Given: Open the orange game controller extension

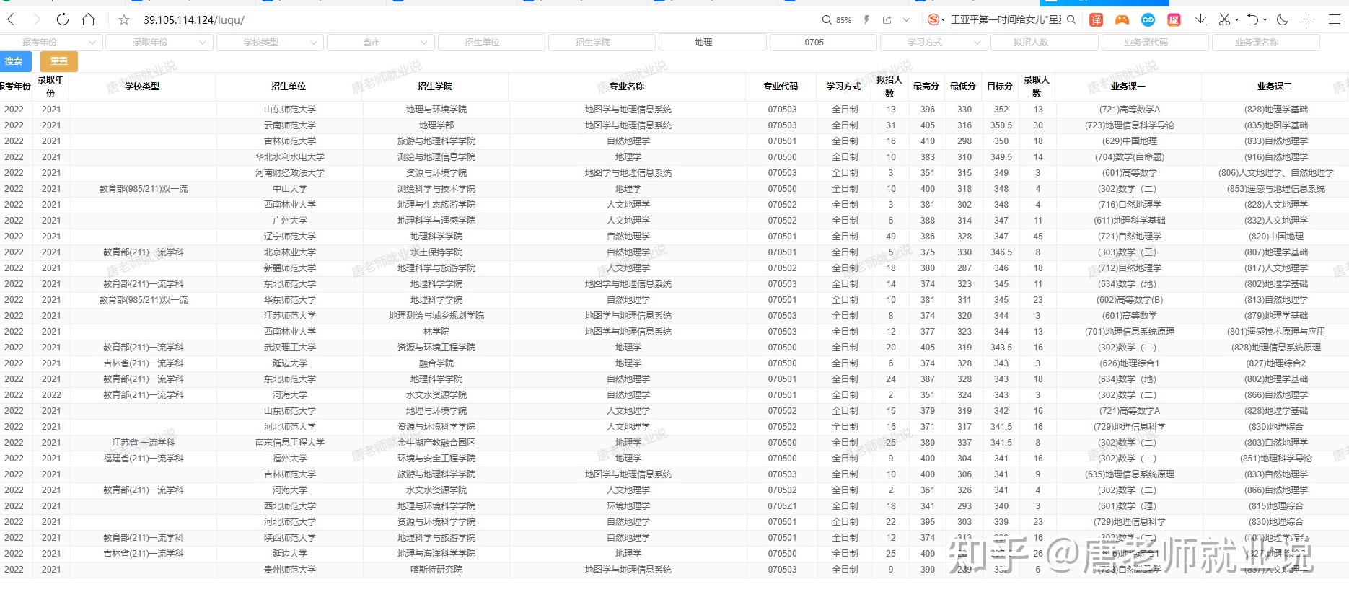Looking at the screenshot, I should click(x=1122, y=20).
